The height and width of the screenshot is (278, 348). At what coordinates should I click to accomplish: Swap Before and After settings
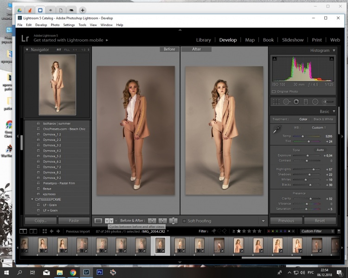173,221
